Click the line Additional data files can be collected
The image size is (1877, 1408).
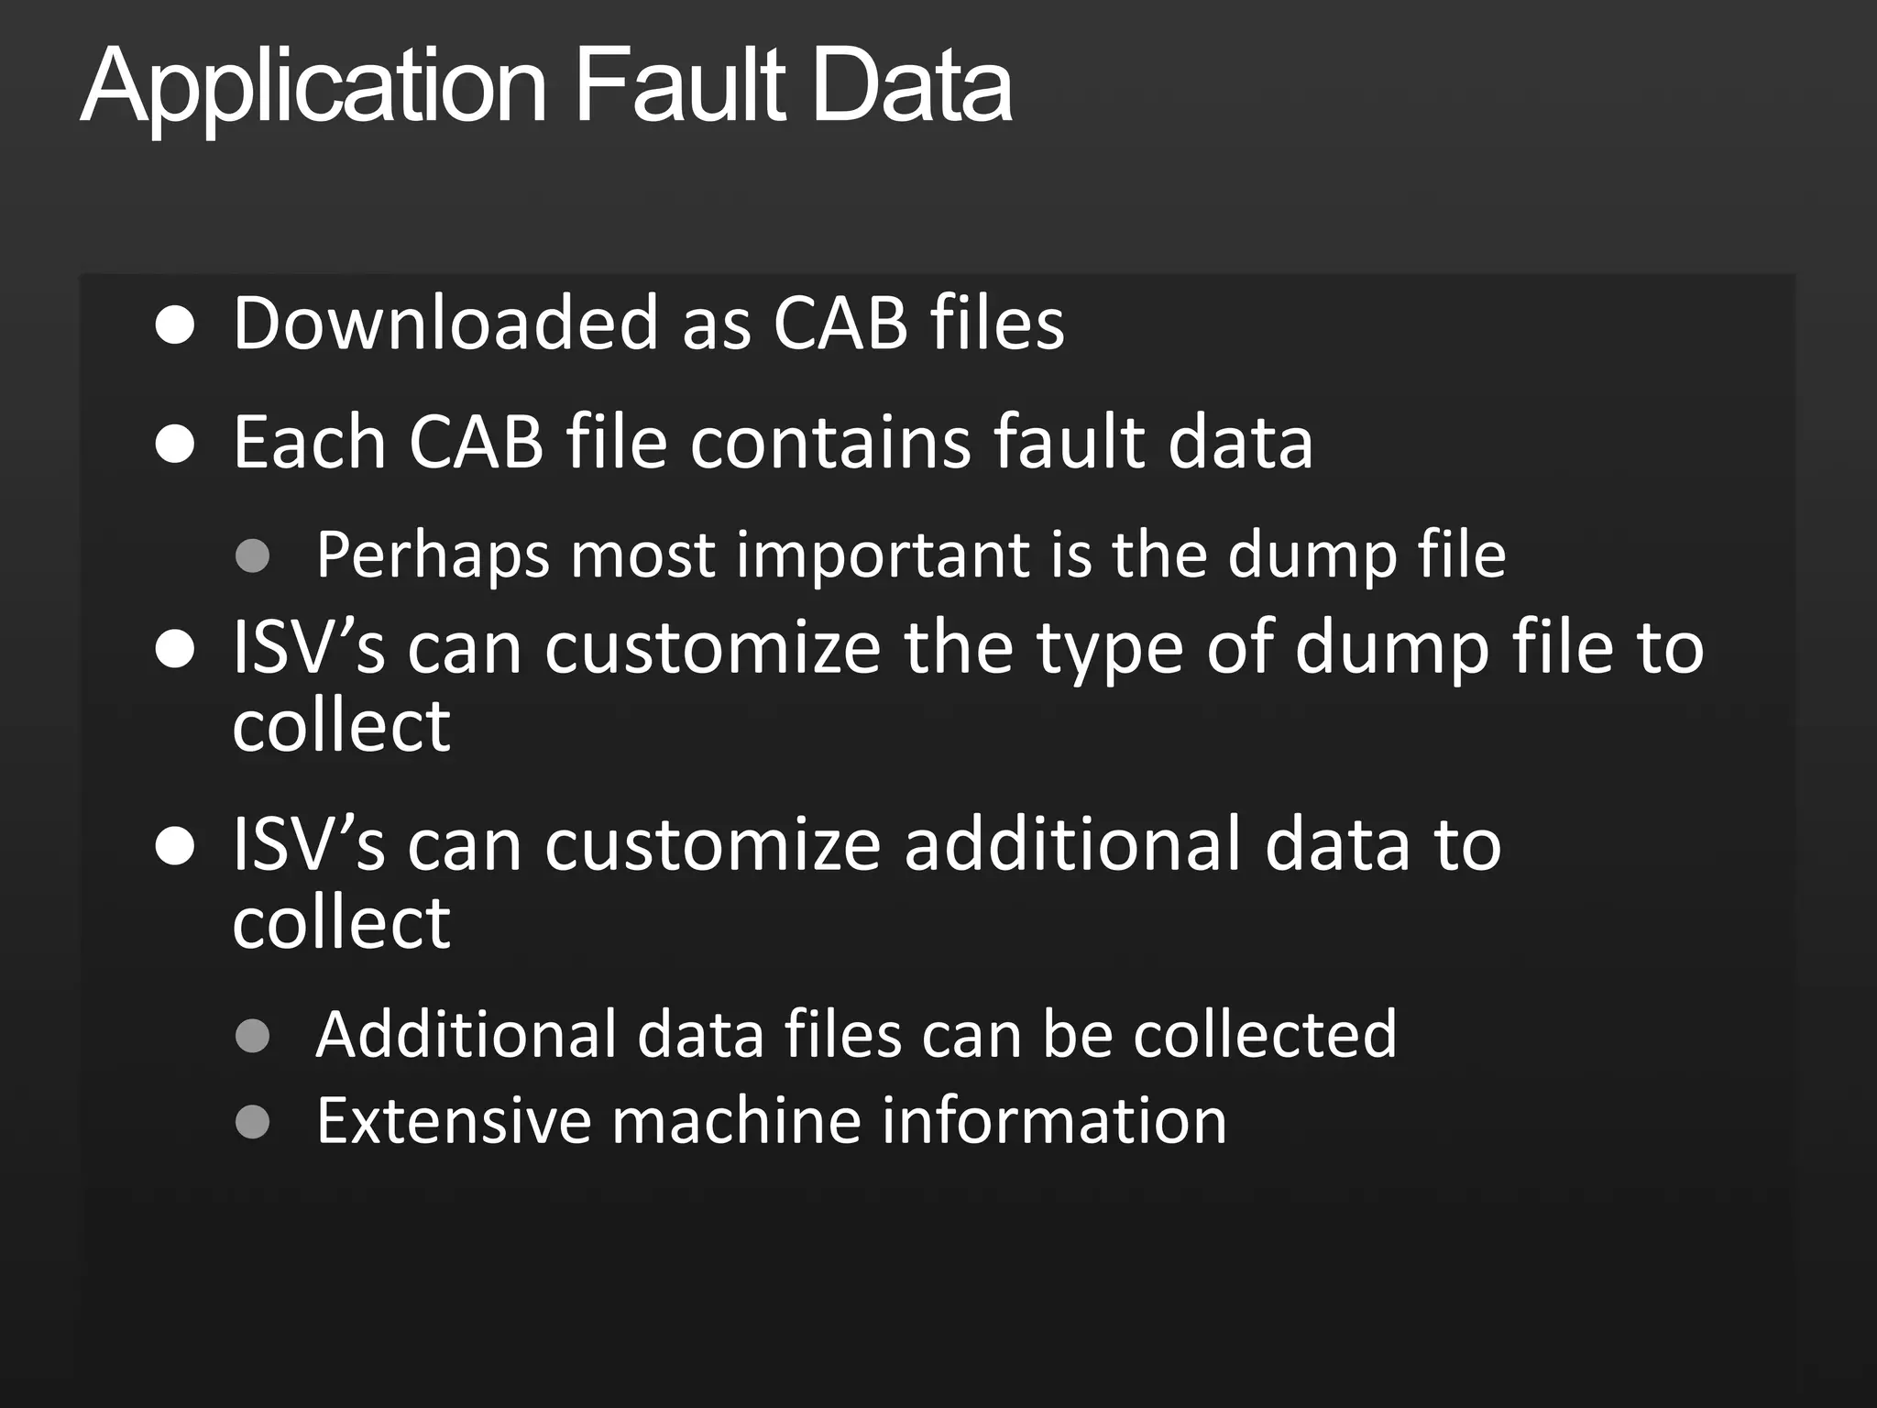(856, 1035)
